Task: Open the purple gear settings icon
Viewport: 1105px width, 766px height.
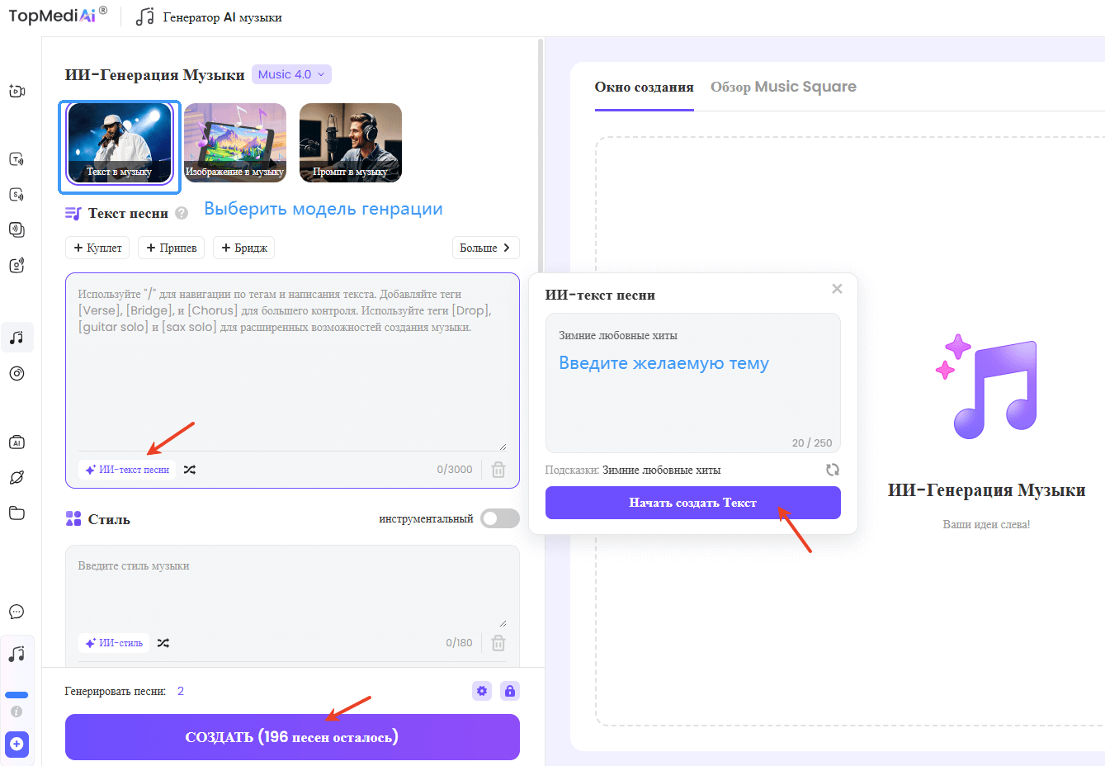Action: coord(482,691)
